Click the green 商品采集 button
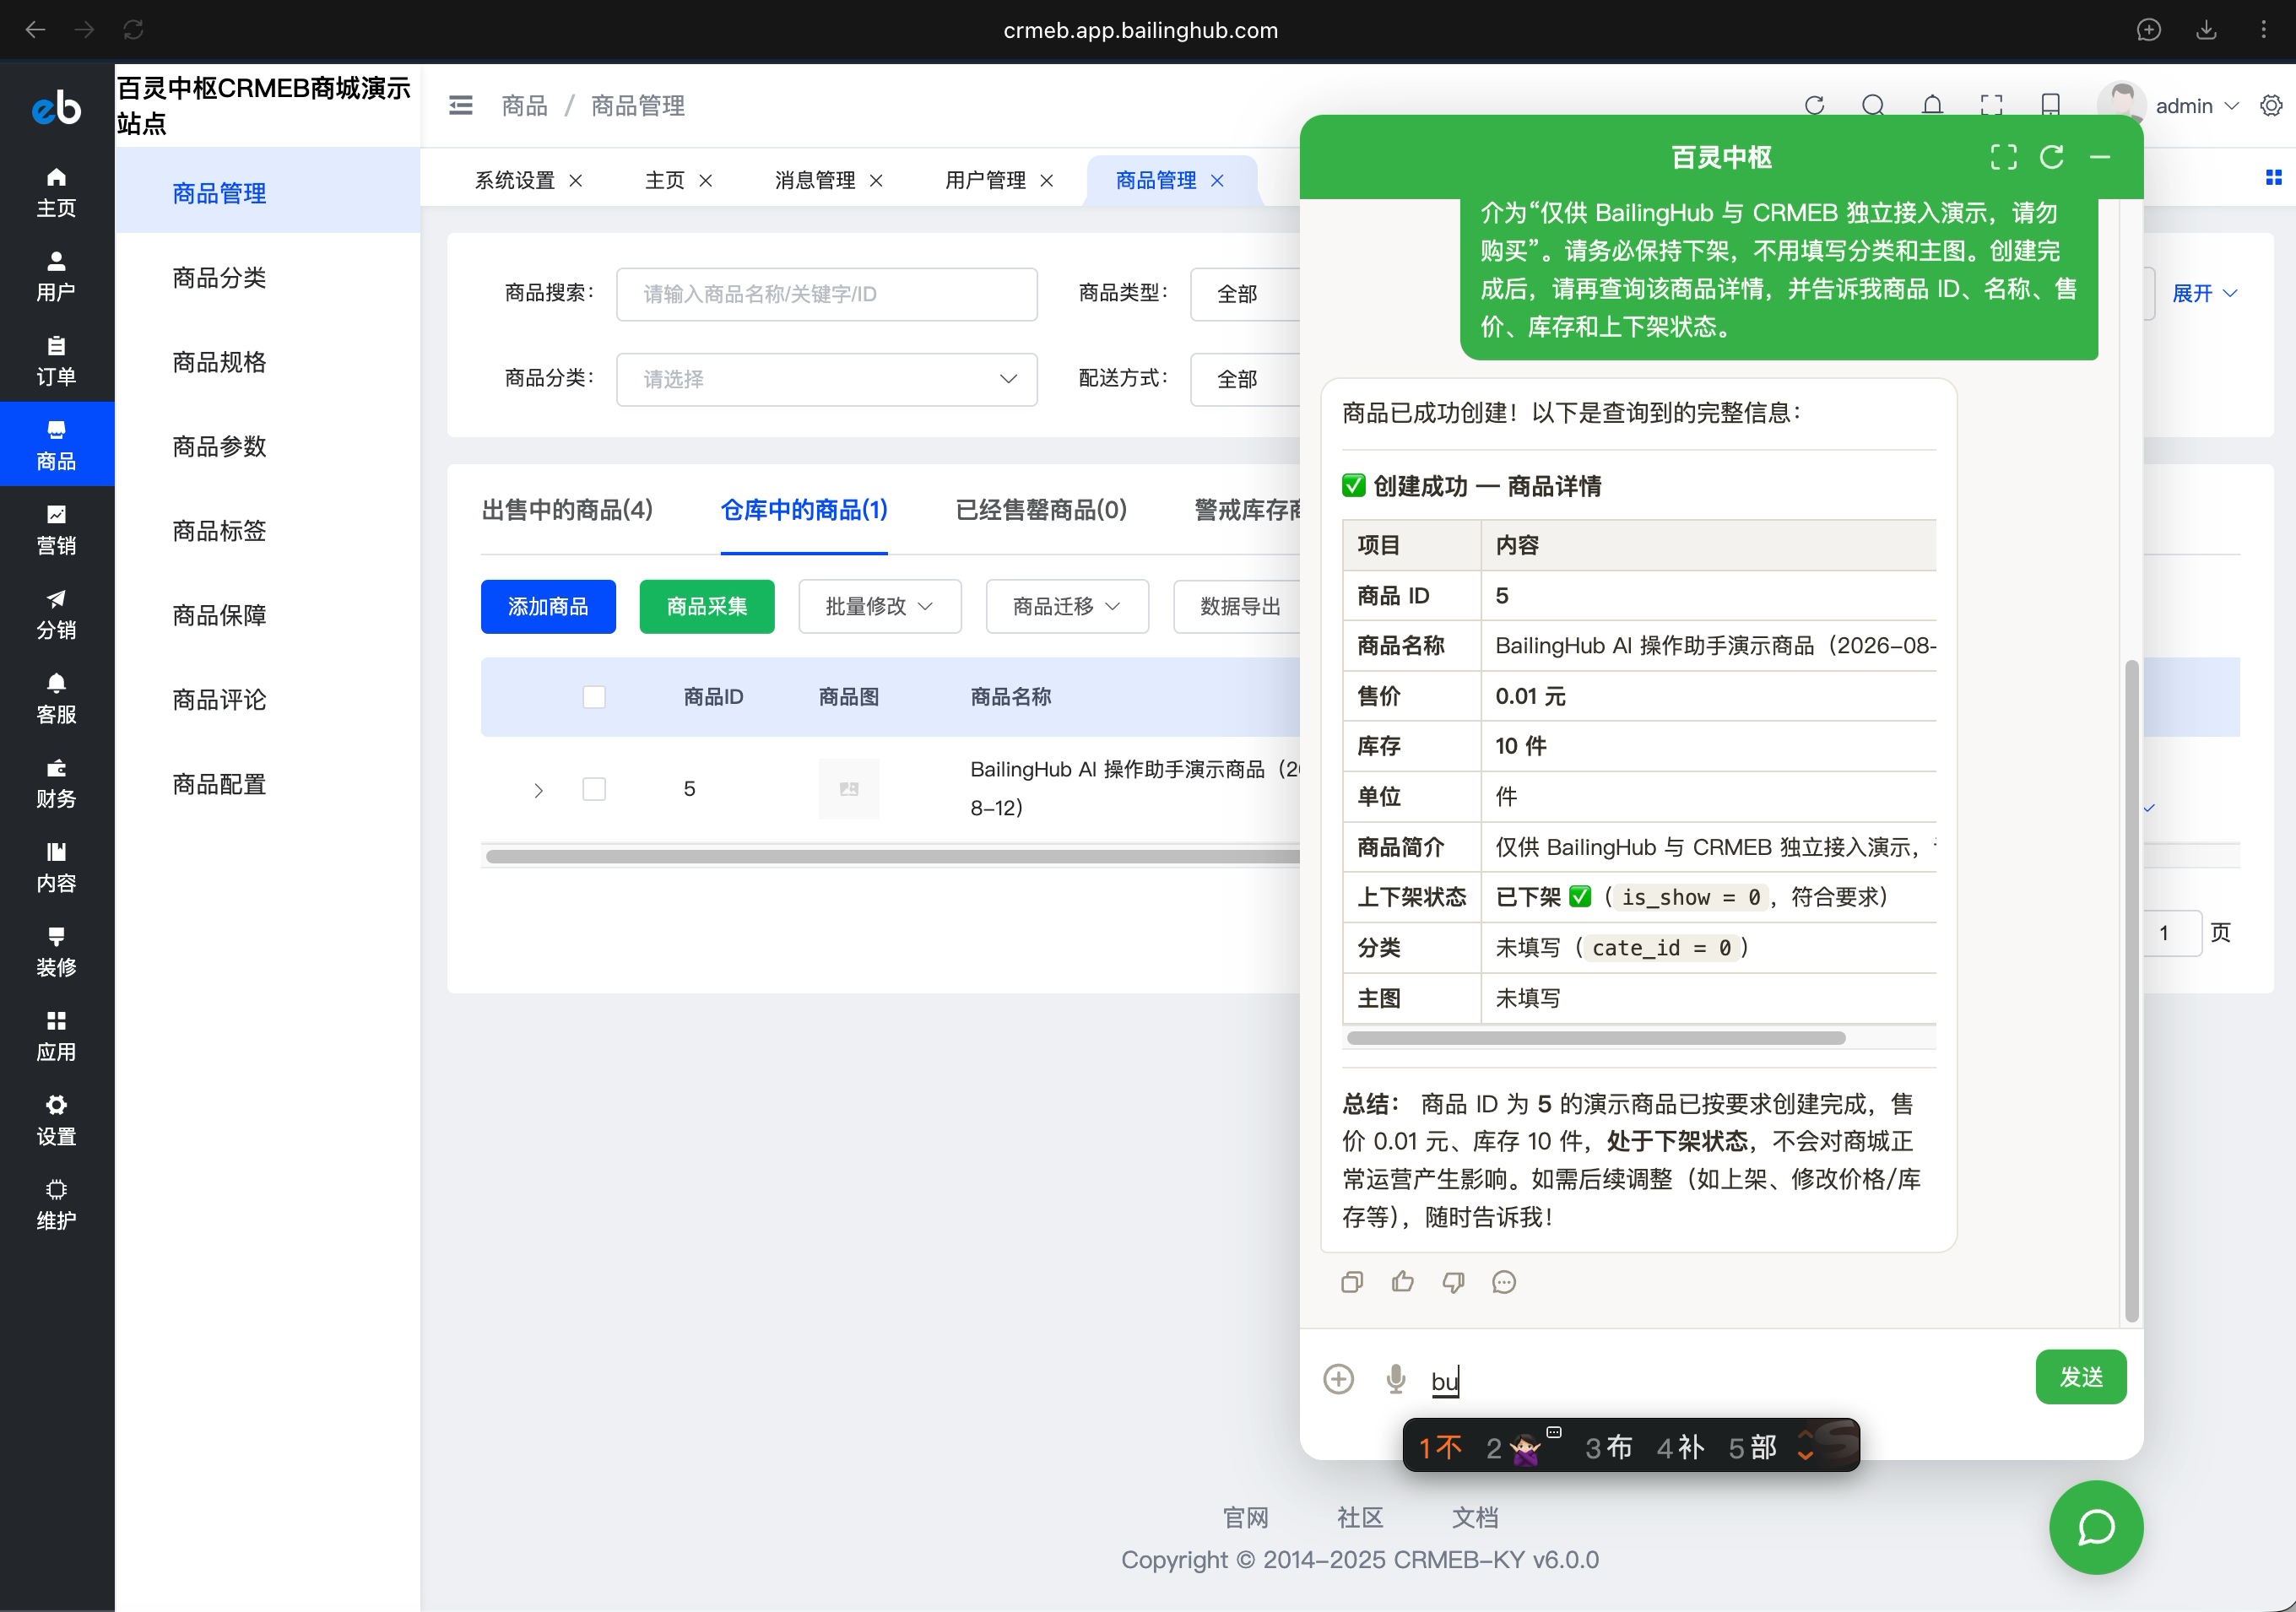This screenshot has width=2296, height=1612. tap(707, 606)
